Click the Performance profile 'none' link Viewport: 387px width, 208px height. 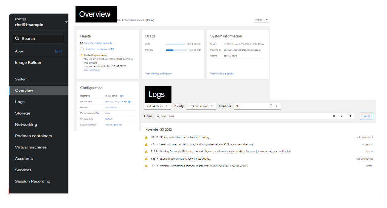(x=108, y=113)
